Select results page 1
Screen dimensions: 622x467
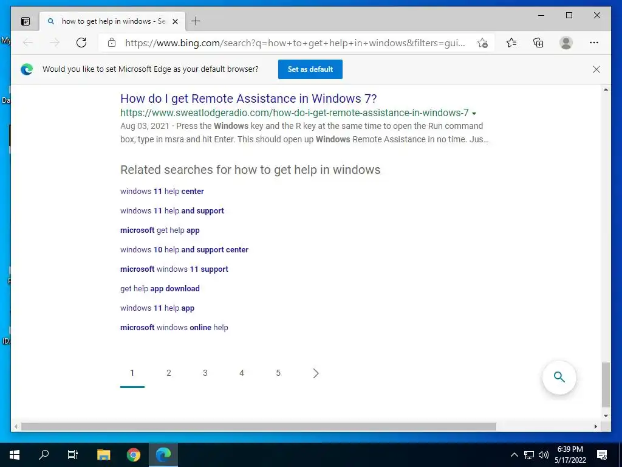132,373
